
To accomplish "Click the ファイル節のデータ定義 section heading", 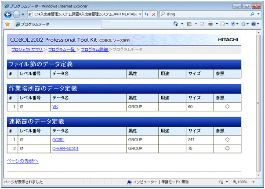I will [x=41, y=64].
